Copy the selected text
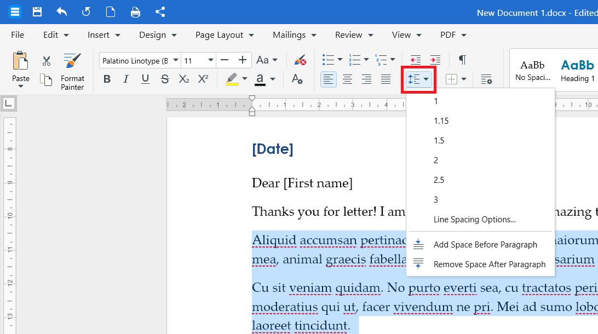Viewport: 598px width, 334px height. click(47, 80)
